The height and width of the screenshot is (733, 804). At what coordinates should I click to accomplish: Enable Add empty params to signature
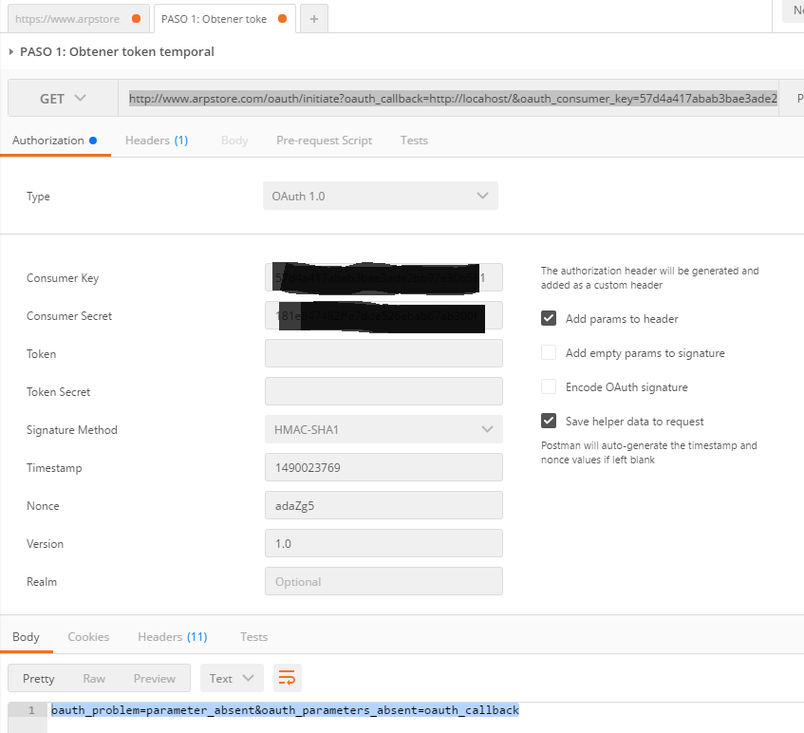coord(549,353)
